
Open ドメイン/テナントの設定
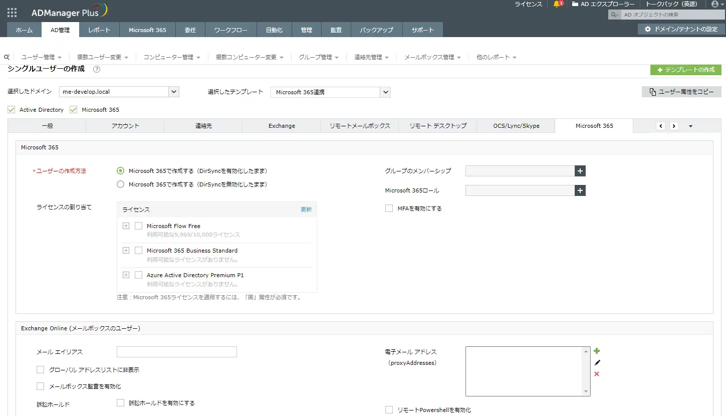pyautogui.click(x=681, y=29)
